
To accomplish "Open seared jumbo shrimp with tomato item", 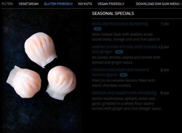I will (x=125, y=49).
